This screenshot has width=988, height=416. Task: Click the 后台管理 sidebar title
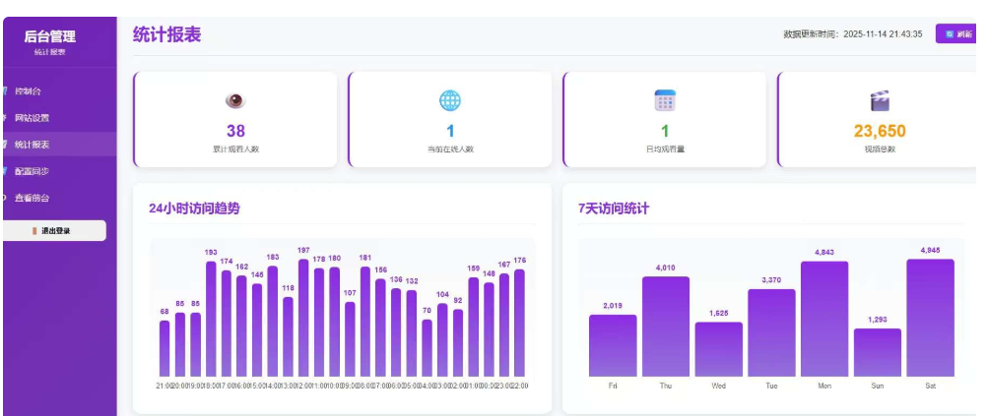(50, 36)
